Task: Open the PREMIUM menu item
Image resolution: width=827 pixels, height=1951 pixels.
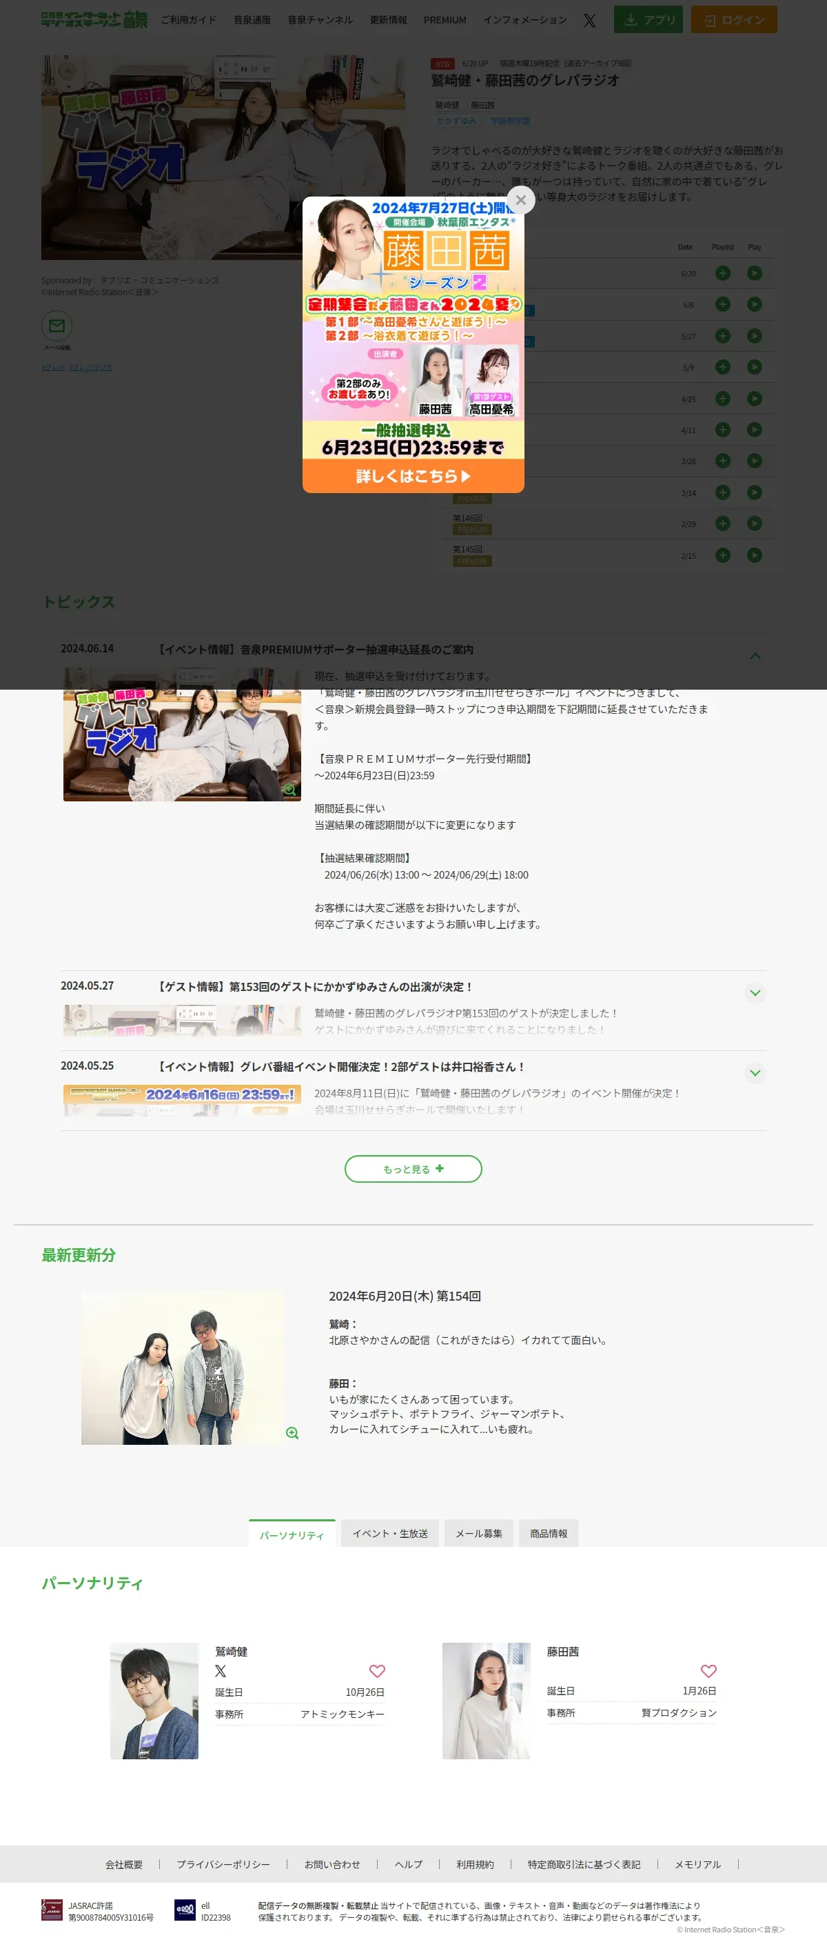Action: pyautogui.click(x=445, y=20)
